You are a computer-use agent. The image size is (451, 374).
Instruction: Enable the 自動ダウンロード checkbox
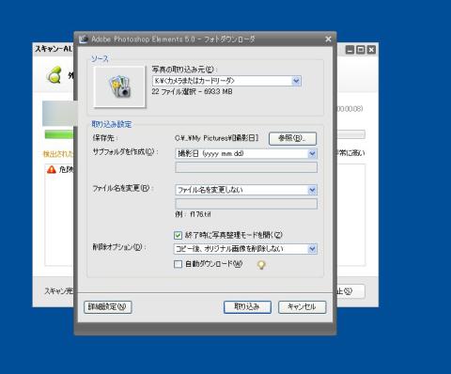click(x=178, y=264)
